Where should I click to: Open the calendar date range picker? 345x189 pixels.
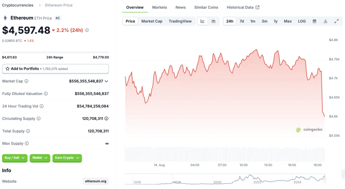click(315, 21)
